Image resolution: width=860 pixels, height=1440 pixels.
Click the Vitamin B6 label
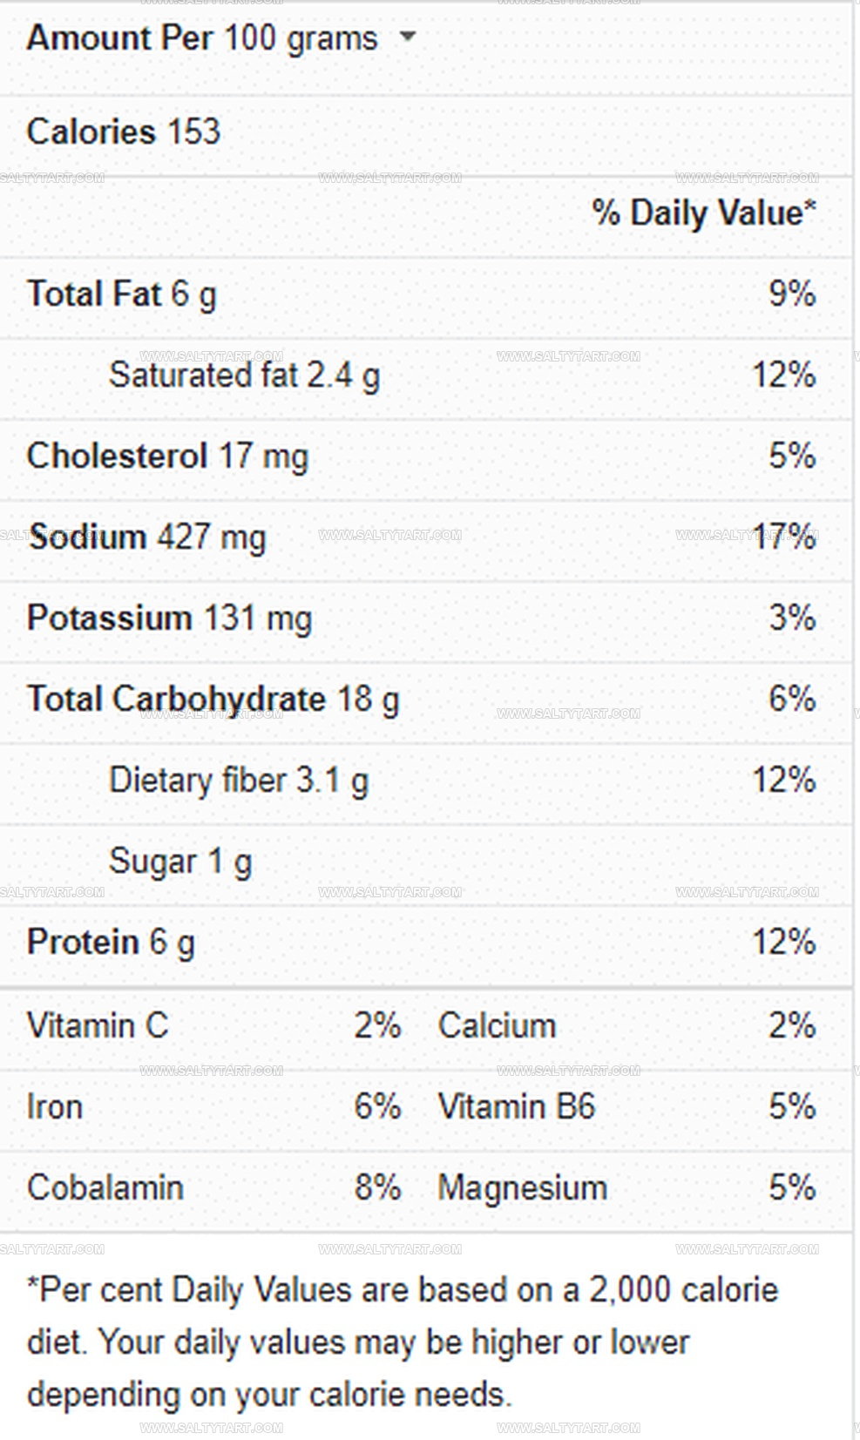point(517,1106)
